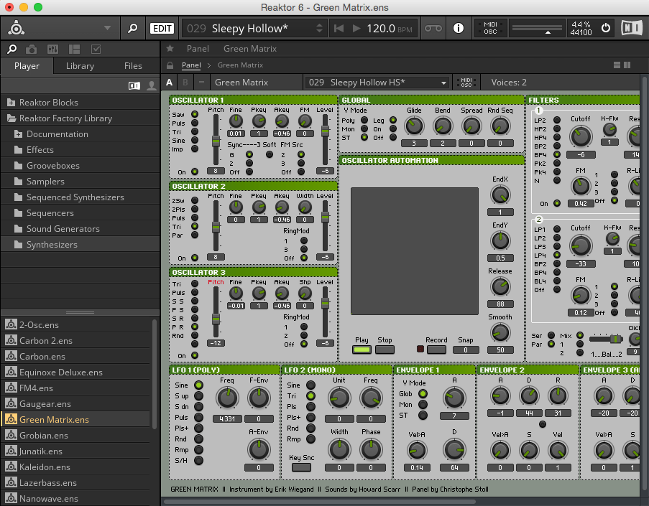Toggle the Oscillator 1 On switch
The height and width of the screenshot is (506, 649).
click(x=195, y=172)
